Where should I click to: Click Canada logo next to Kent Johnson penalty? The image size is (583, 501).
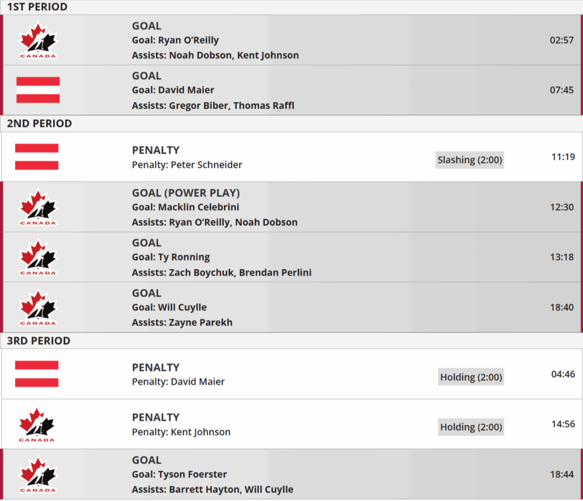[x=37, y=424]
